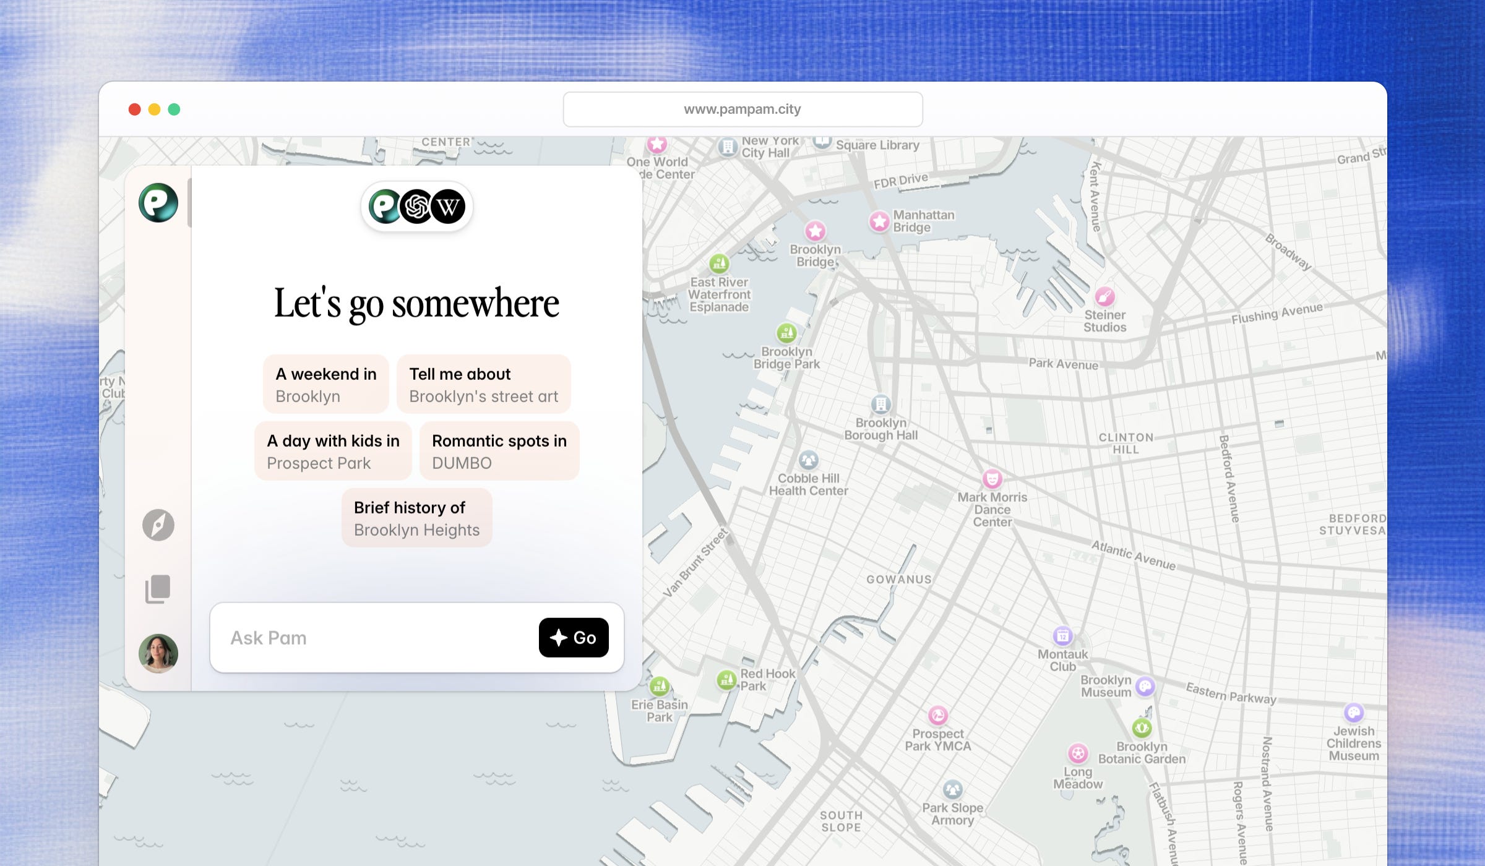
Task: Open the Steiner Studios map pin
Action: click(1105, 297)
